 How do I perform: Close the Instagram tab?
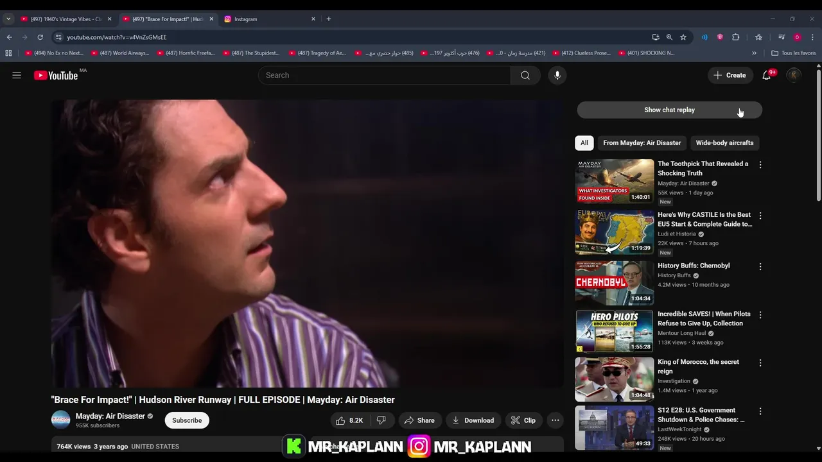click(313, 19)
